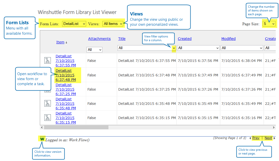Sort by the Modified column header

point(228,39)
